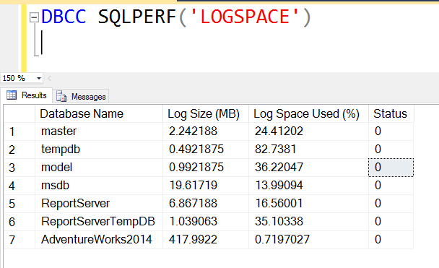Select the Database Name column header

click(99, 113)
